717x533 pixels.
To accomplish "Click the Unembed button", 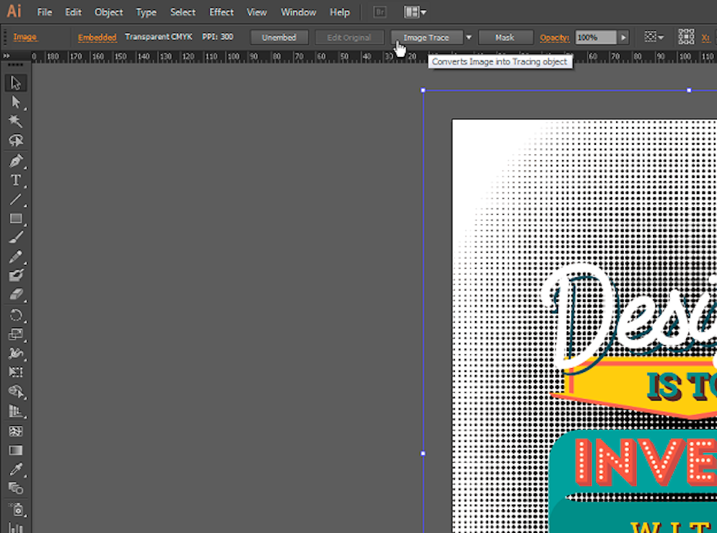I will point(279,38).
